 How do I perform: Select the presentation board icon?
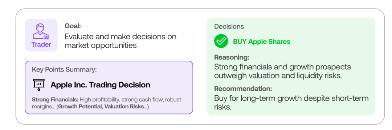39,85
